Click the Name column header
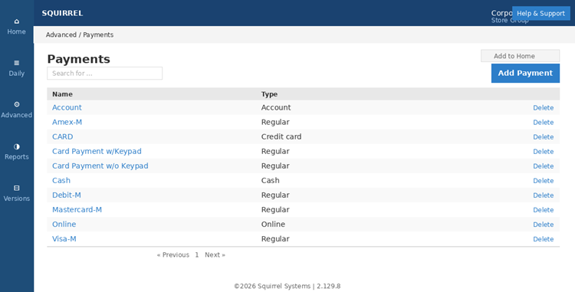 click(x=62, y=94)
